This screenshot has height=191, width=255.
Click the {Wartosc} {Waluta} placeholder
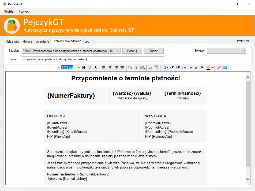pyautogui.click(x=132, y=93)
